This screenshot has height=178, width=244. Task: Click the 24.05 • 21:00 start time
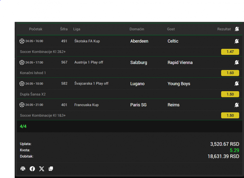[34, 105]
